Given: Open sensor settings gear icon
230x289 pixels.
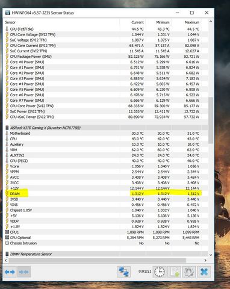Looking at the screenshot, I should coord(189,272).
